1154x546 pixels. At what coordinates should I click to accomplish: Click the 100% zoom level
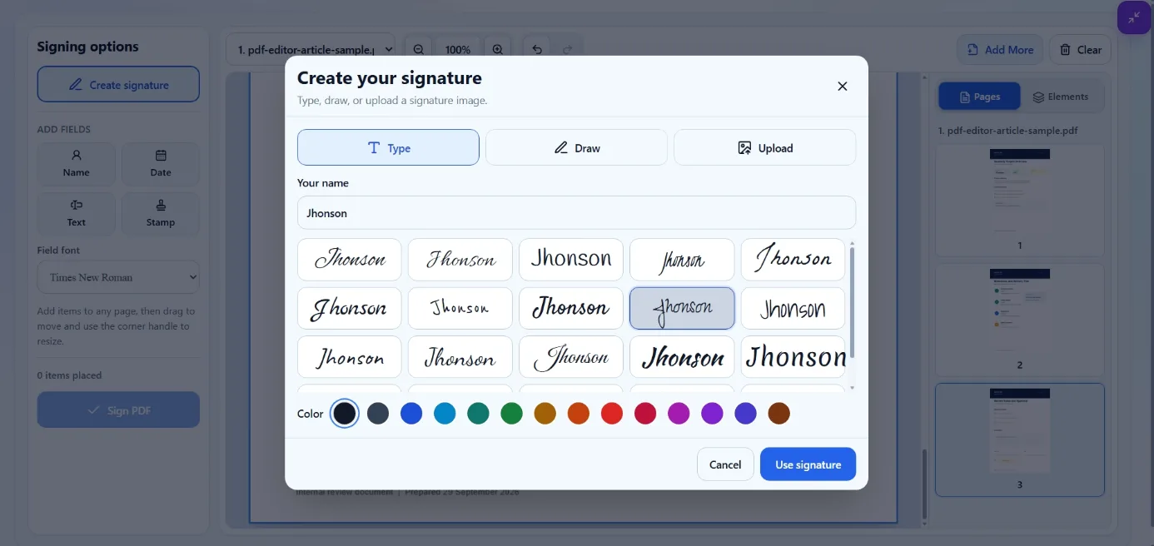point(458,49)
